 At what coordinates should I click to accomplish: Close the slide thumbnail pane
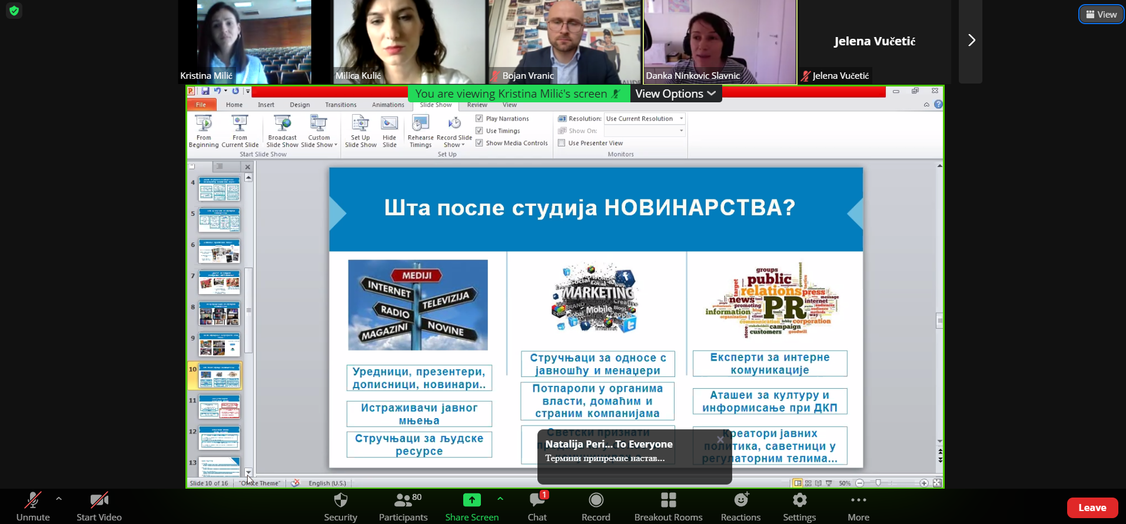click(248, 167)
